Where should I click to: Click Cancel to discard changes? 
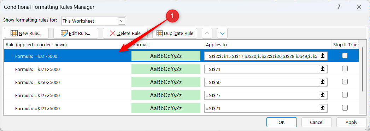click(317, 122)
